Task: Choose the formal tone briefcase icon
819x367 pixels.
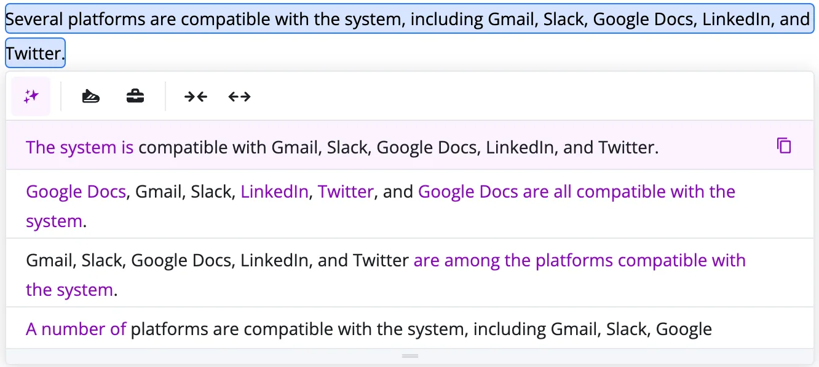Action: pos(135,96)
